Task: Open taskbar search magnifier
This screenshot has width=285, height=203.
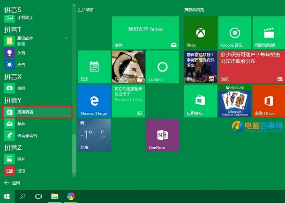Action: click(22, 196)
